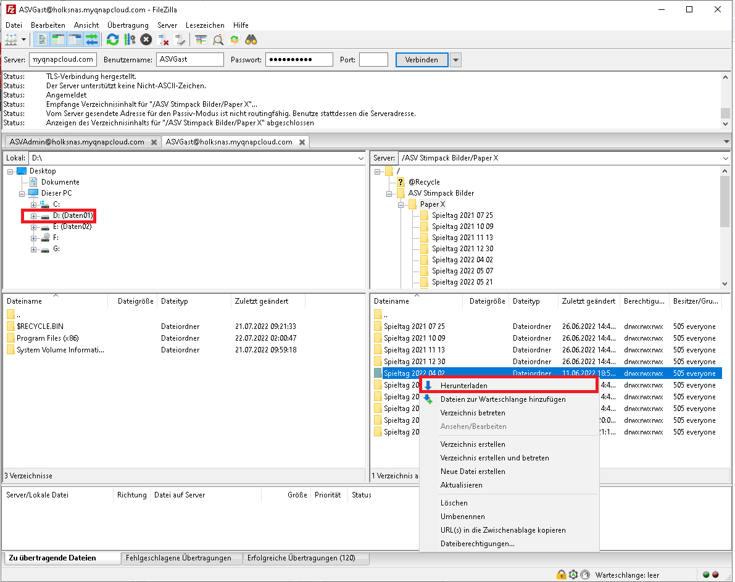Open the Bearbeiten menu
Image resolution: width=735 pixels, height=582 pixels.
(x=48, y=25)
